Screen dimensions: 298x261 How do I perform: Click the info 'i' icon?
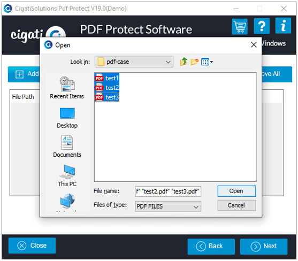[x=283, y=26]
